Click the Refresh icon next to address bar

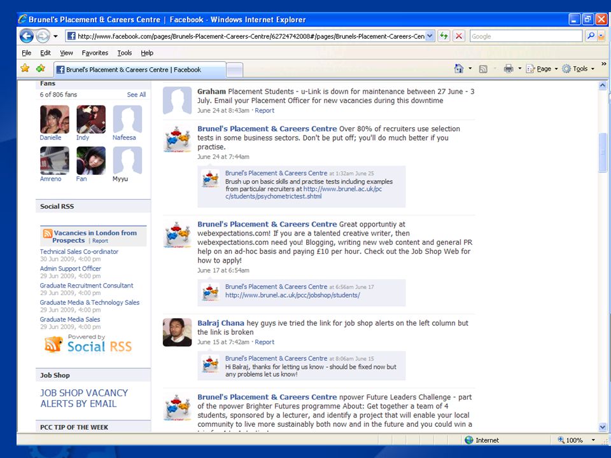pyautogui.click(x=444, y=36)
